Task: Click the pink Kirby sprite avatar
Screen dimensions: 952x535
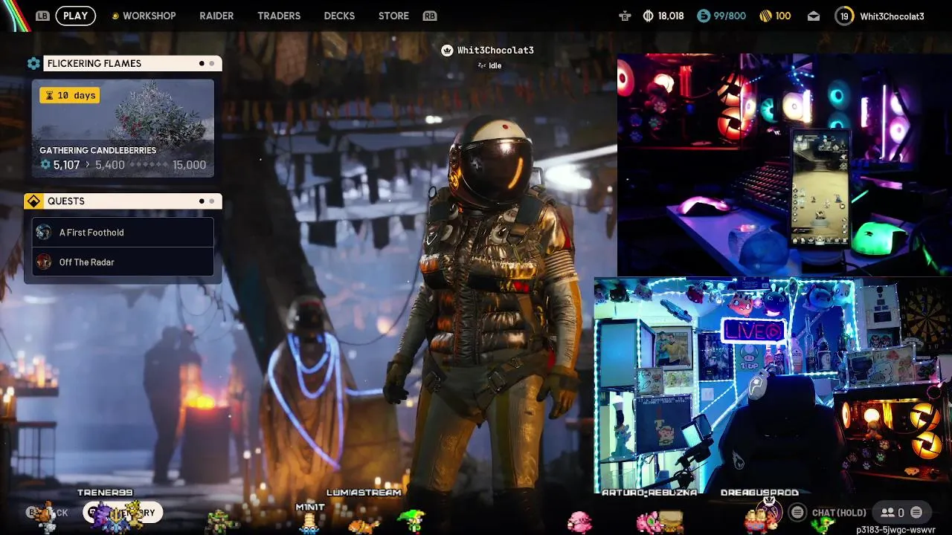Action: [579, 522]
